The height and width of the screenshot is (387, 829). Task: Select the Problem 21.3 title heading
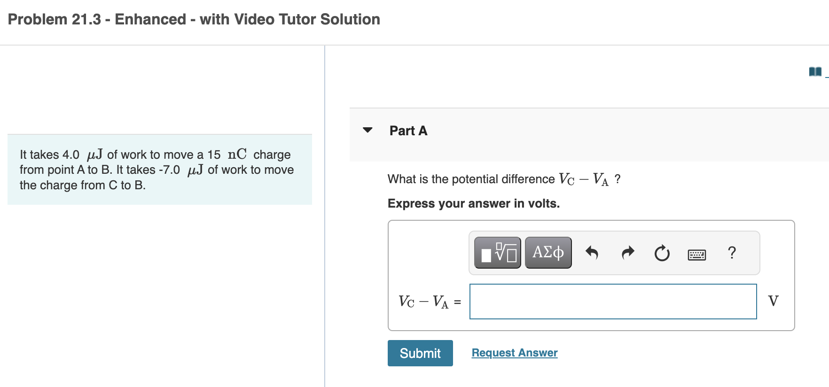point(194,19)
